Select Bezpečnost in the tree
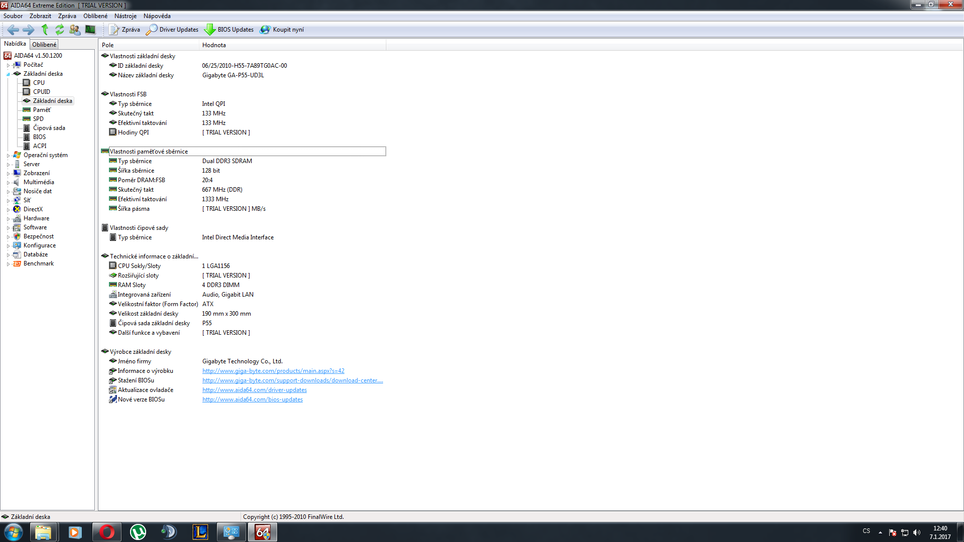This screenshot has width=964, height=542. (x=39, y=236)
